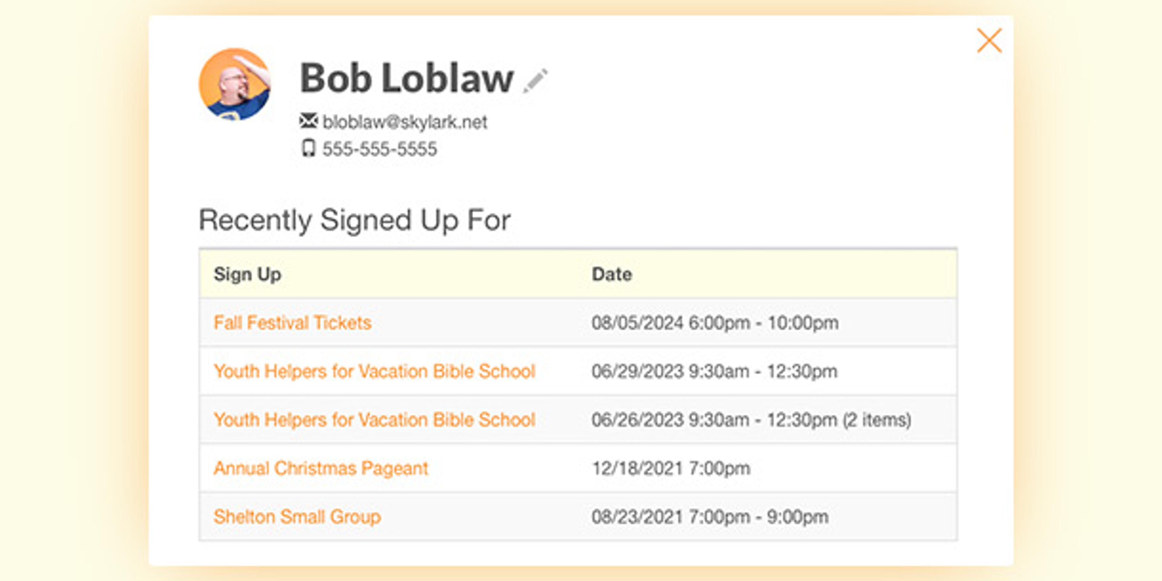Click the Sign Up column header
The width and height of the screenshot is (1162, 581).
(x=247, y=274)
